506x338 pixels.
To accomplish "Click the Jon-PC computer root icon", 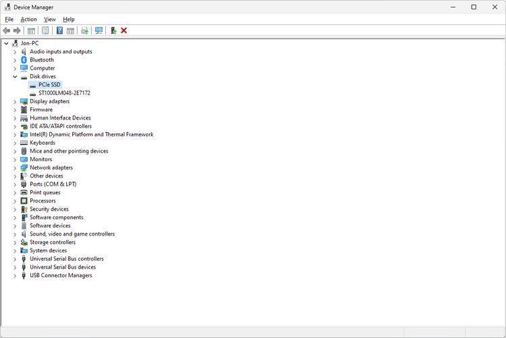I will click(15, 43).
